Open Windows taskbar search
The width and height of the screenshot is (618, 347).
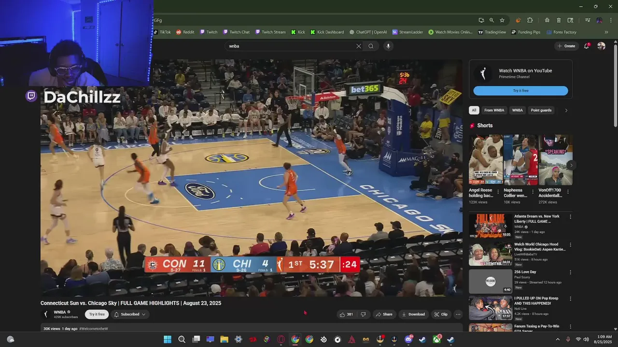pyautogui.click(x=182, y=339)
